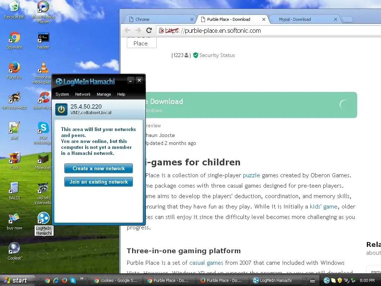381x286 pixels.
Task: Select the Coolest desktop shortcut
Action: [15, 251]
